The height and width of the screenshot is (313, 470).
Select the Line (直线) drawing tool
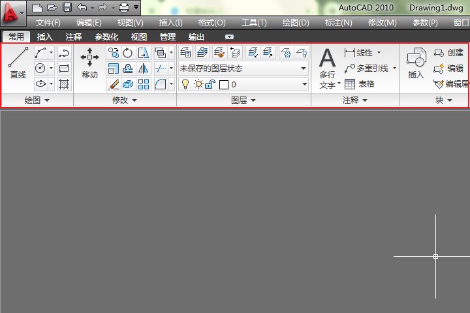[18, 63]
